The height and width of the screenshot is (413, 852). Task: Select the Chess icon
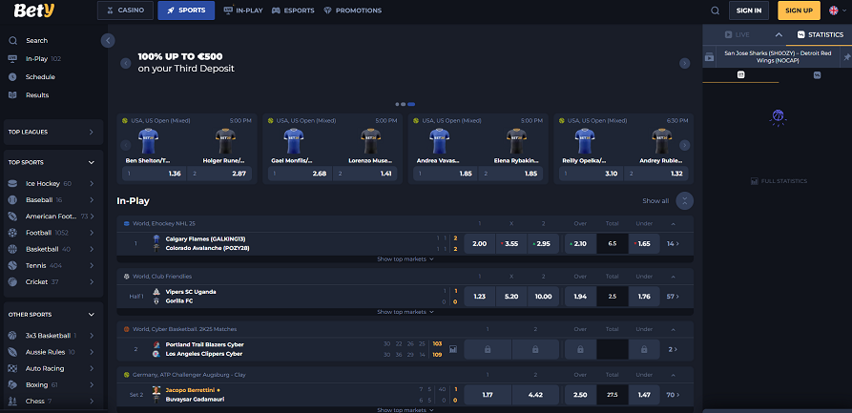(12, 401)
